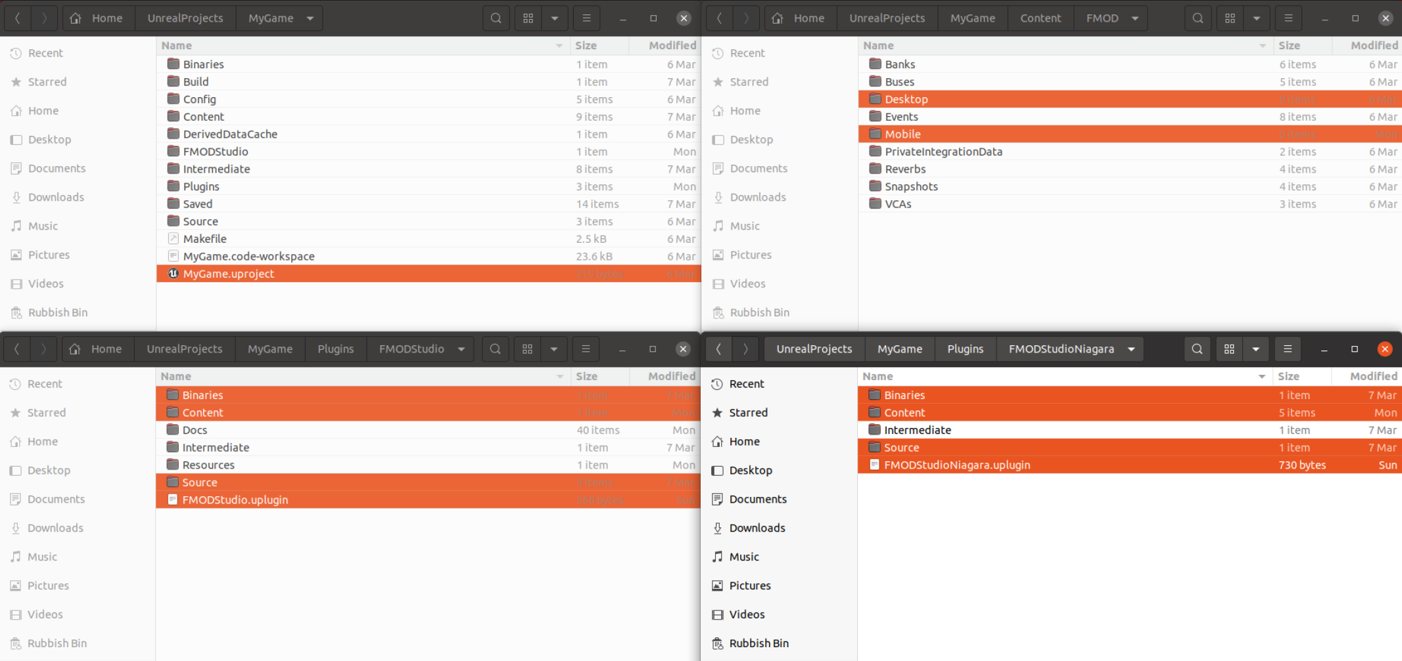Expand the MyGame path bar dropdown
The image size is (1402, 661).
[x=309, y=18]
